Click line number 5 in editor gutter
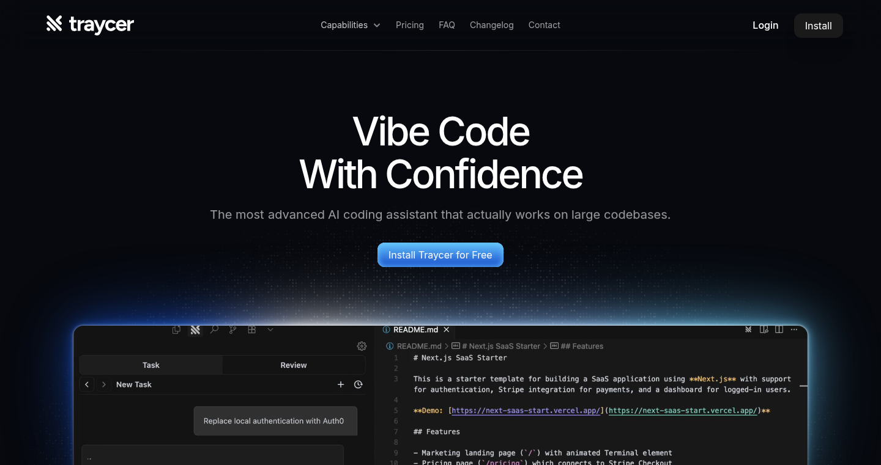Viewport: 881px width, 465px height. click(x=396, y=411)
